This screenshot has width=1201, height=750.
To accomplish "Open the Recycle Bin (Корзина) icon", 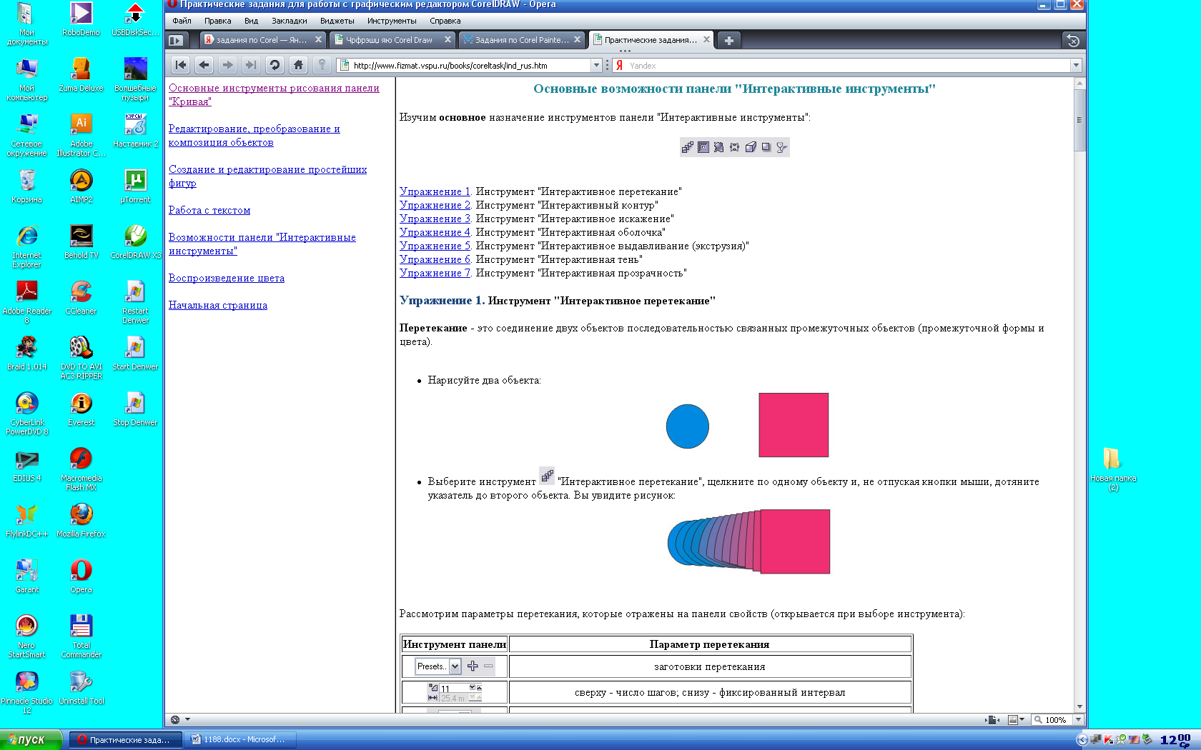I will (27, 185).
